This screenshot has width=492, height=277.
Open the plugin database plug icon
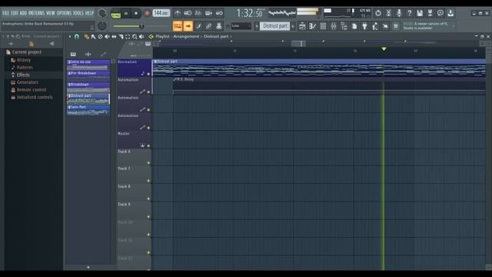(364, 26)
